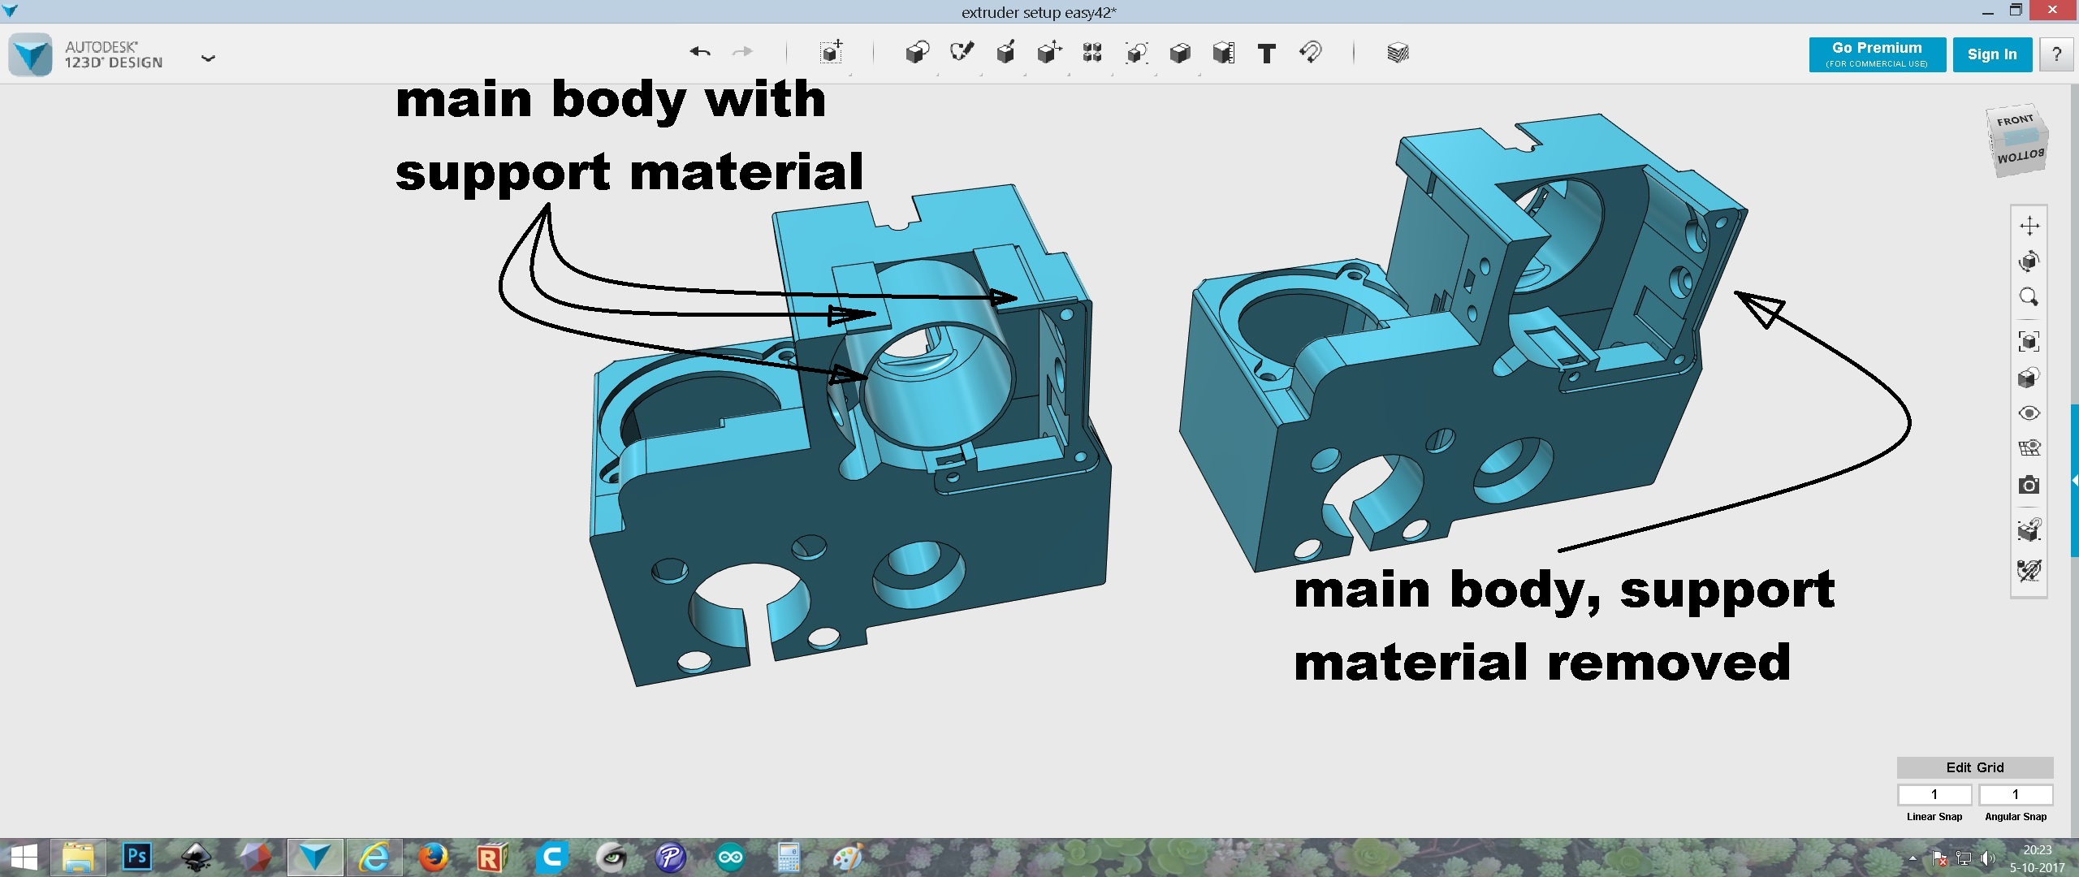This screenshot has height=877, width=2079.
Task: Toggle the sketch snap off icon
Action: click(x=2029, y=570)
